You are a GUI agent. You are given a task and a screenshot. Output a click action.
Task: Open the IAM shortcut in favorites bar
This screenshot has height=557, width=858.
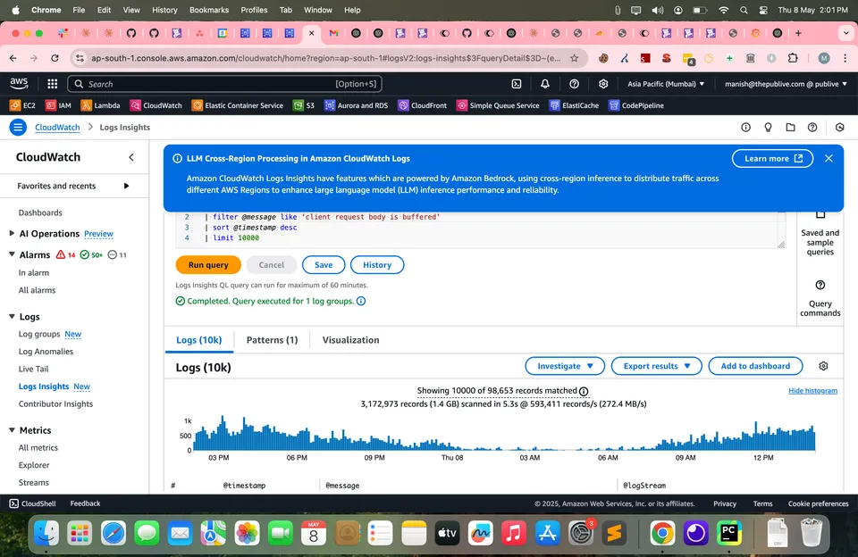pyautogui.click(x=58, y=105)
